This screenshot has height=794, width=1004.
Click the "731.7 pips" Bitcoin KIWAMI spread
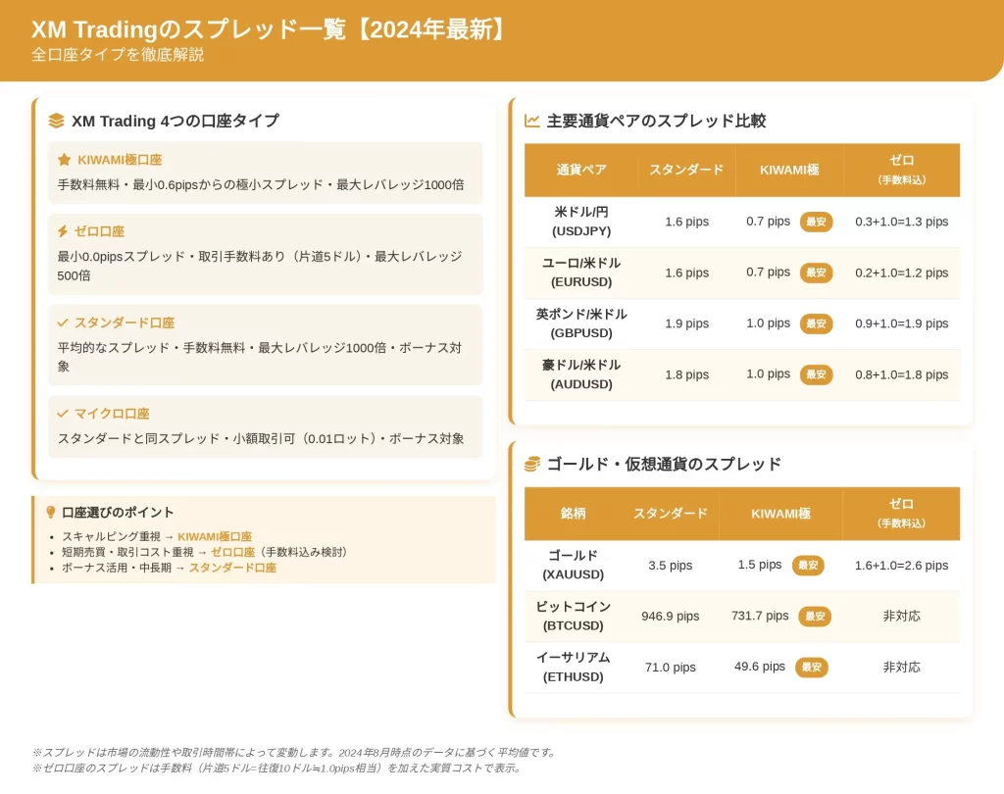[x=760, y=616]
